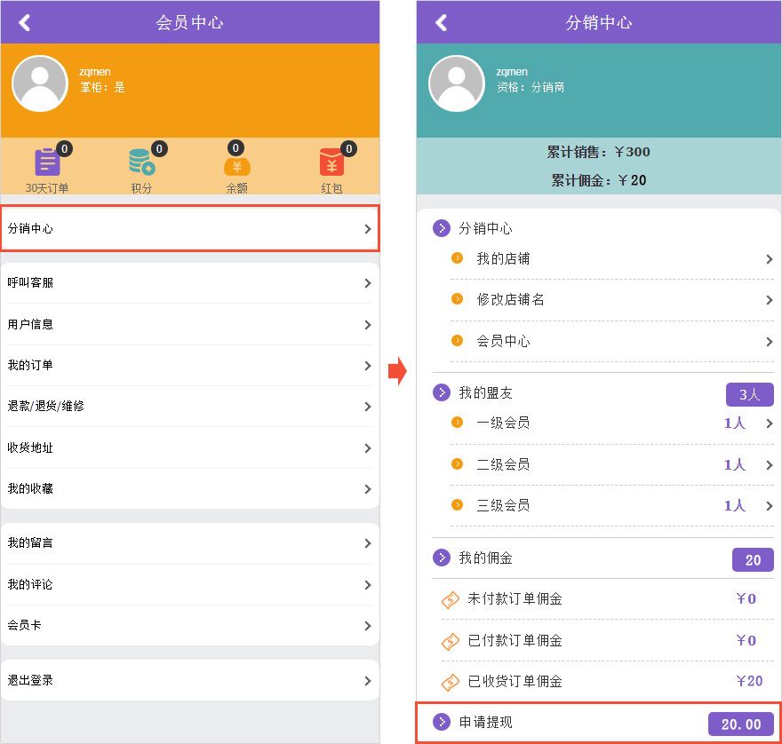
Task: Tap the 退出登录 logout entry
Action: click(x=190, y=680)
